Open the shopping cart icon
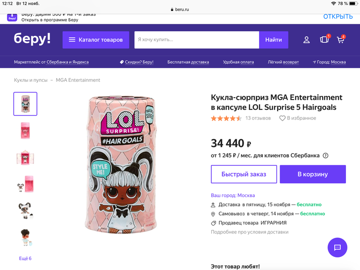 [340, 40]
